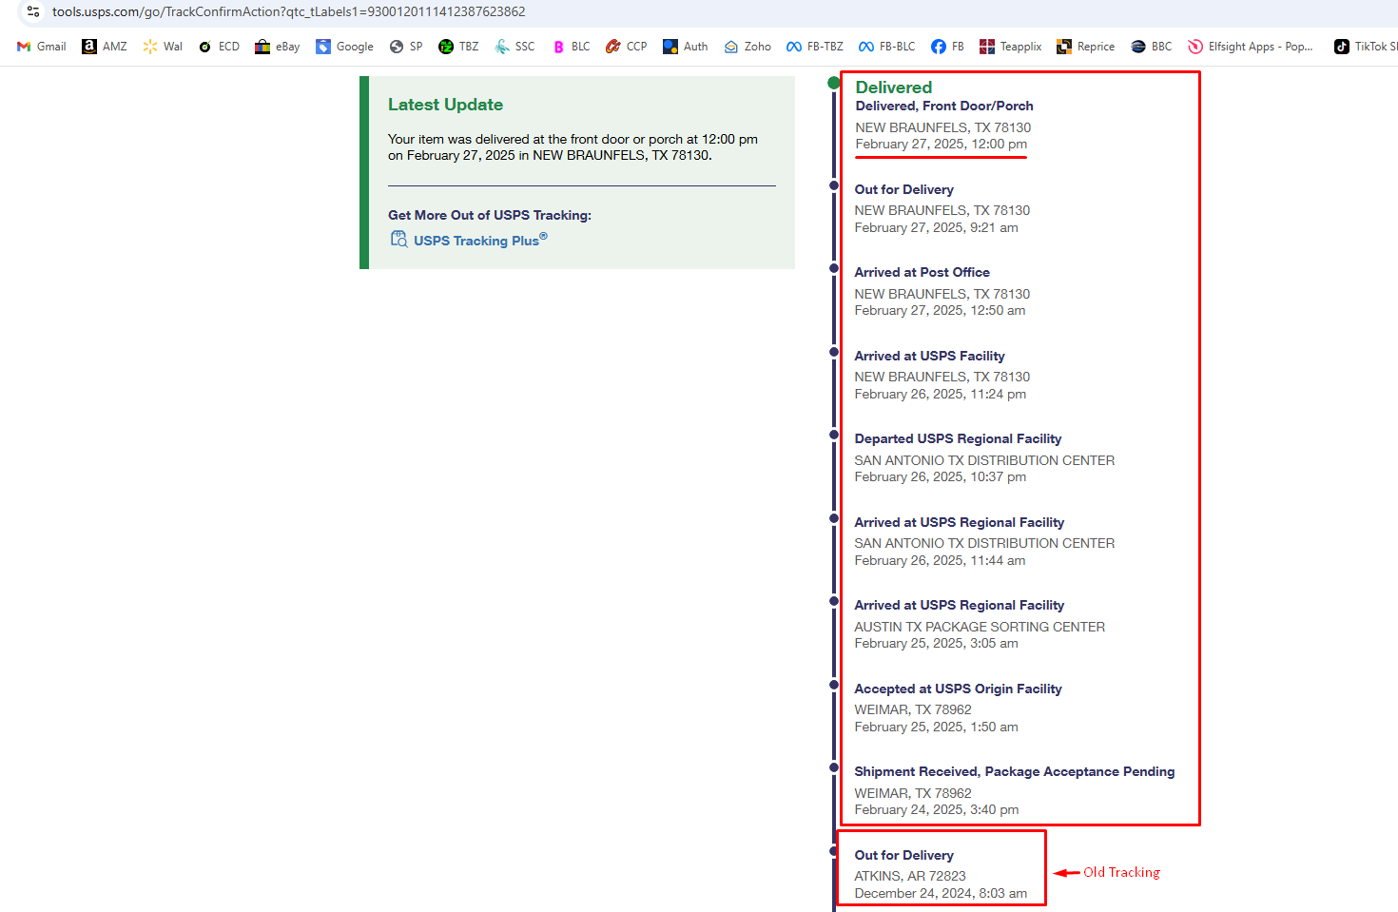Open the Auth bookmark
Viewport: 1398px width, 912px height.
(x=686, y=47)
